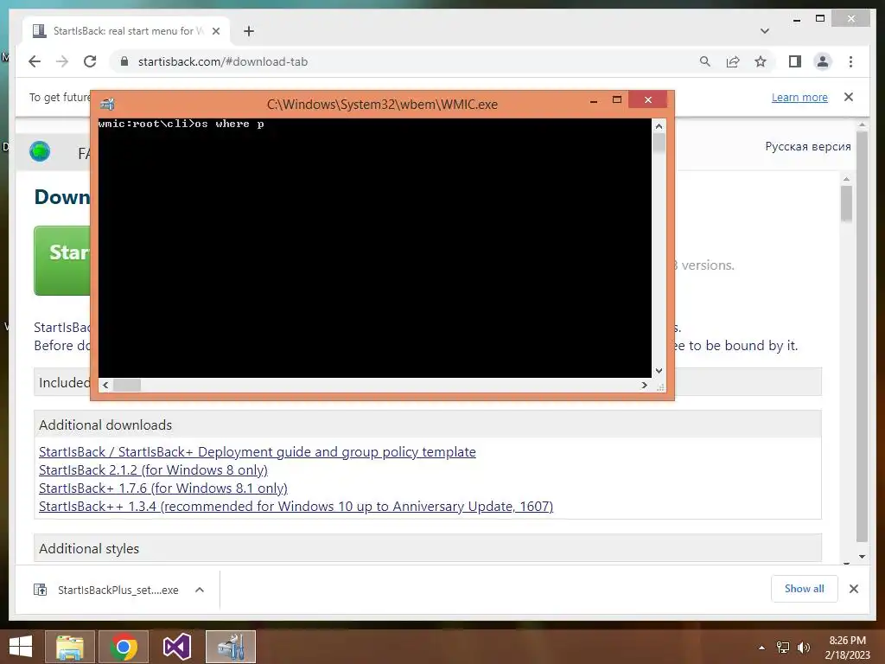Image resolution: width=885 pixels, height=664 pixels.
Task: Click WMIC vertical scrollbar up arrow
Action: pyautogui.click(x=659, y=126)
